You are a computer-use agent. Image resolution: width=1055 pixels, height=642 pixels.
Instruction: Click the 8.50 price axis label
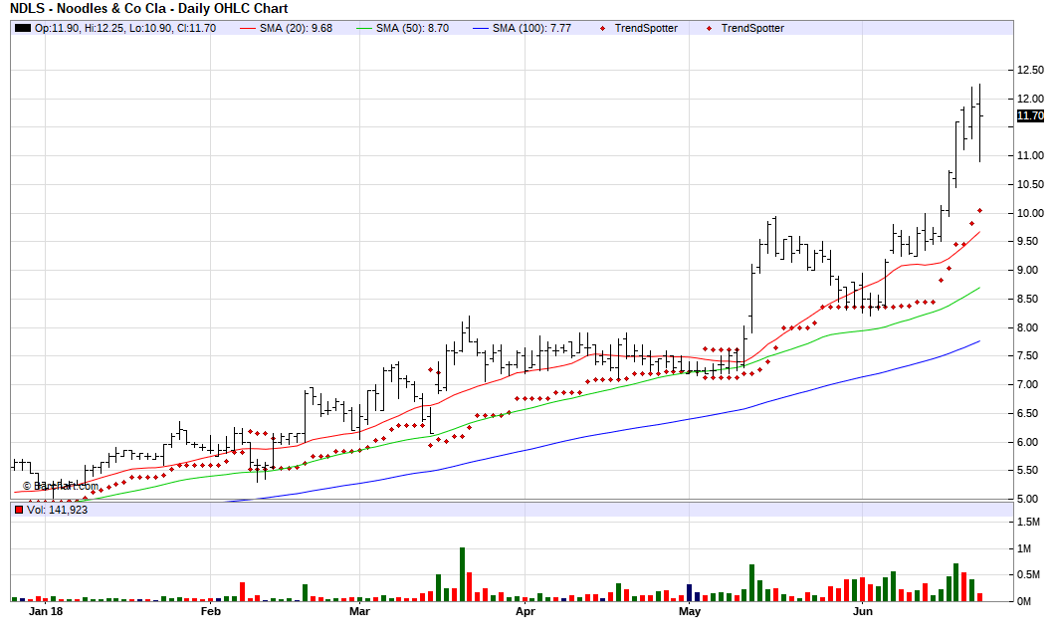(1027, 299)
